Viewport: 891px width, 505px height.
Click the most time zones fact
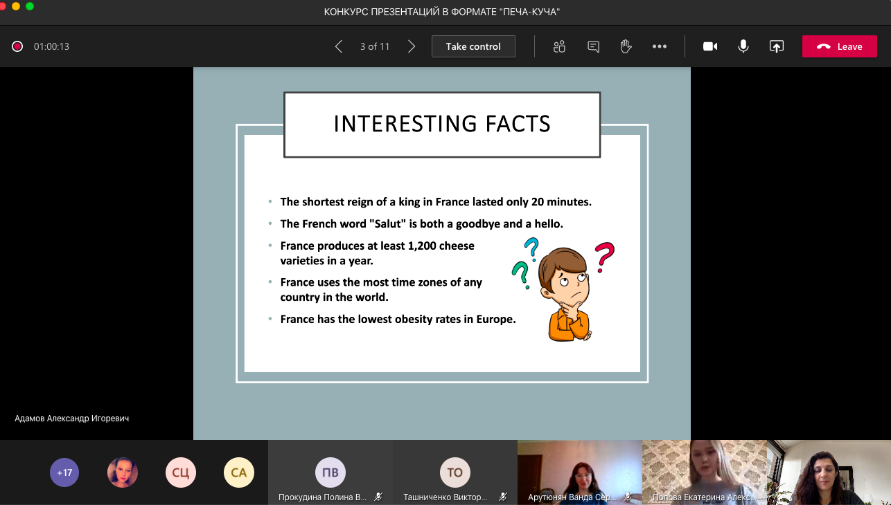point(381,290)
